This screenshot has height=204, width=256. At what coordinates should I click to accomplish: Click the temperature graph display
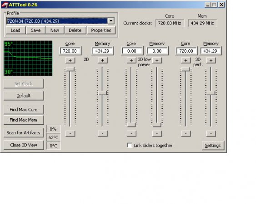click(28, 58)
